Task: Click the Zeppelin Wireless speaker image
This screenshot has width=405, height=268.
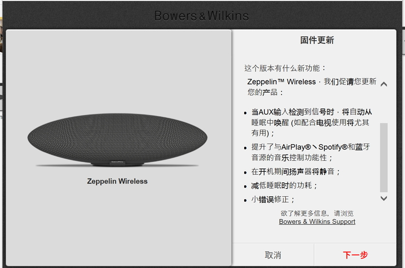Action: coord(117,140)
